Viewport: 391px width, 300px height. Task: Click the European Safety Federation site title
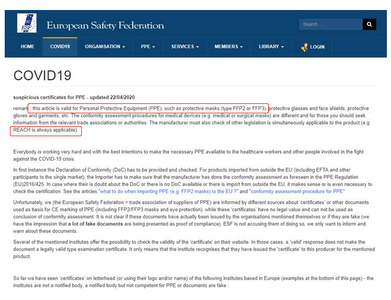click(105, 25)
